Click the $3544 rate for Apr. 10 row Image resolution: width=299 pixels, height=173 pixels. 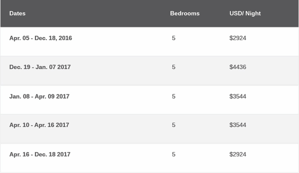238,125
